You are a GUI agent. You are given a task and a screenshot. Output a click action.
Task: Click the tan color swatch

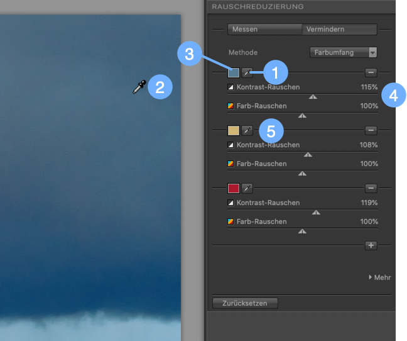[234, 130]
